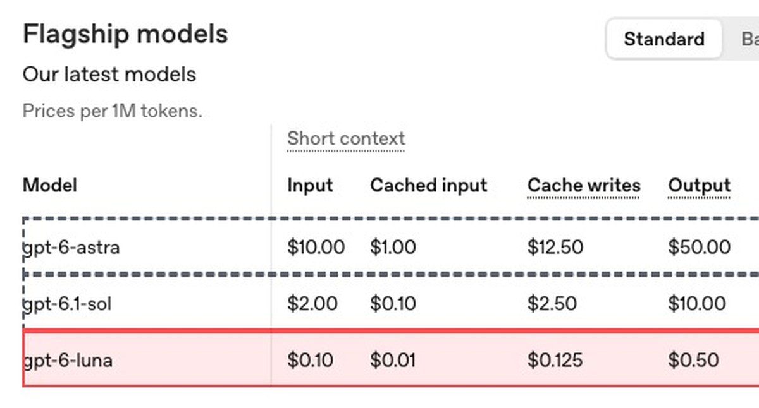Select the gpt-6-astra model row
Viewport: 759px width, 408px height.
coord(391,247)
